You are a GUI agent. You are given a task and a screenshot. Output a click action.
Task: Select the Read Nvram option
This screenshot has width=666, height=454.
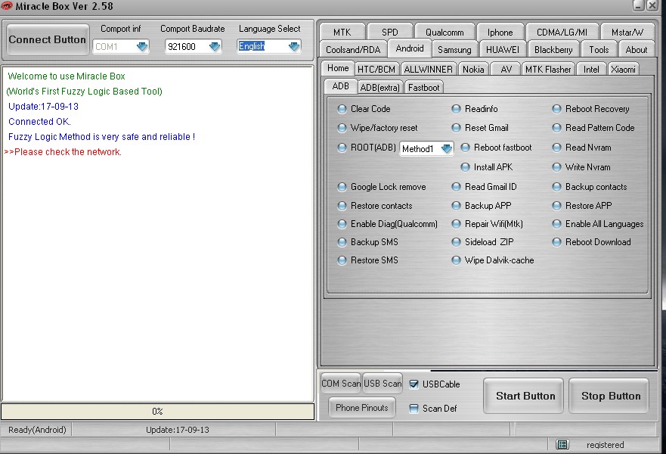(x=557, y=148)
